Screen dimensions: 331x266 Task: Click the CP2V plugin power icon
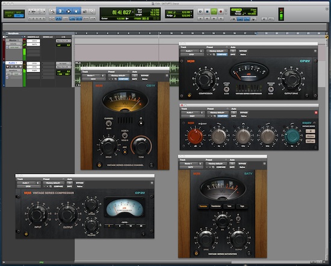[x=190, y=95]
